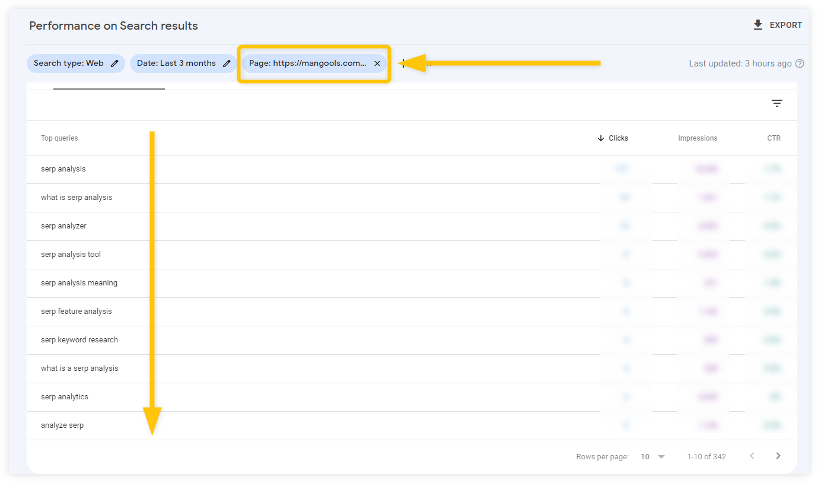
Task: Click the previous page chevron control
Action: (752, 456)
